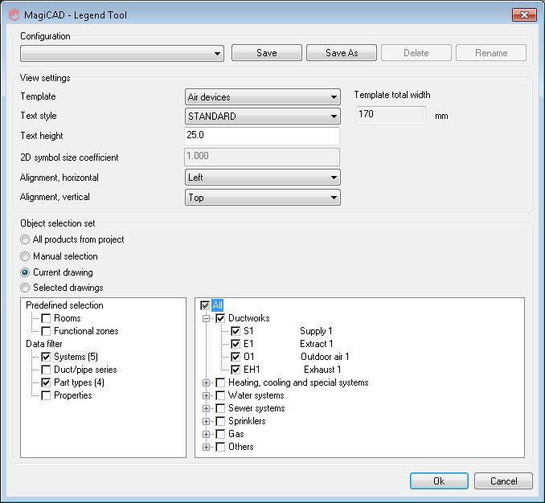Click the Cancel button
This screenshot has height=503, width=545.
(x=504, y=481)
